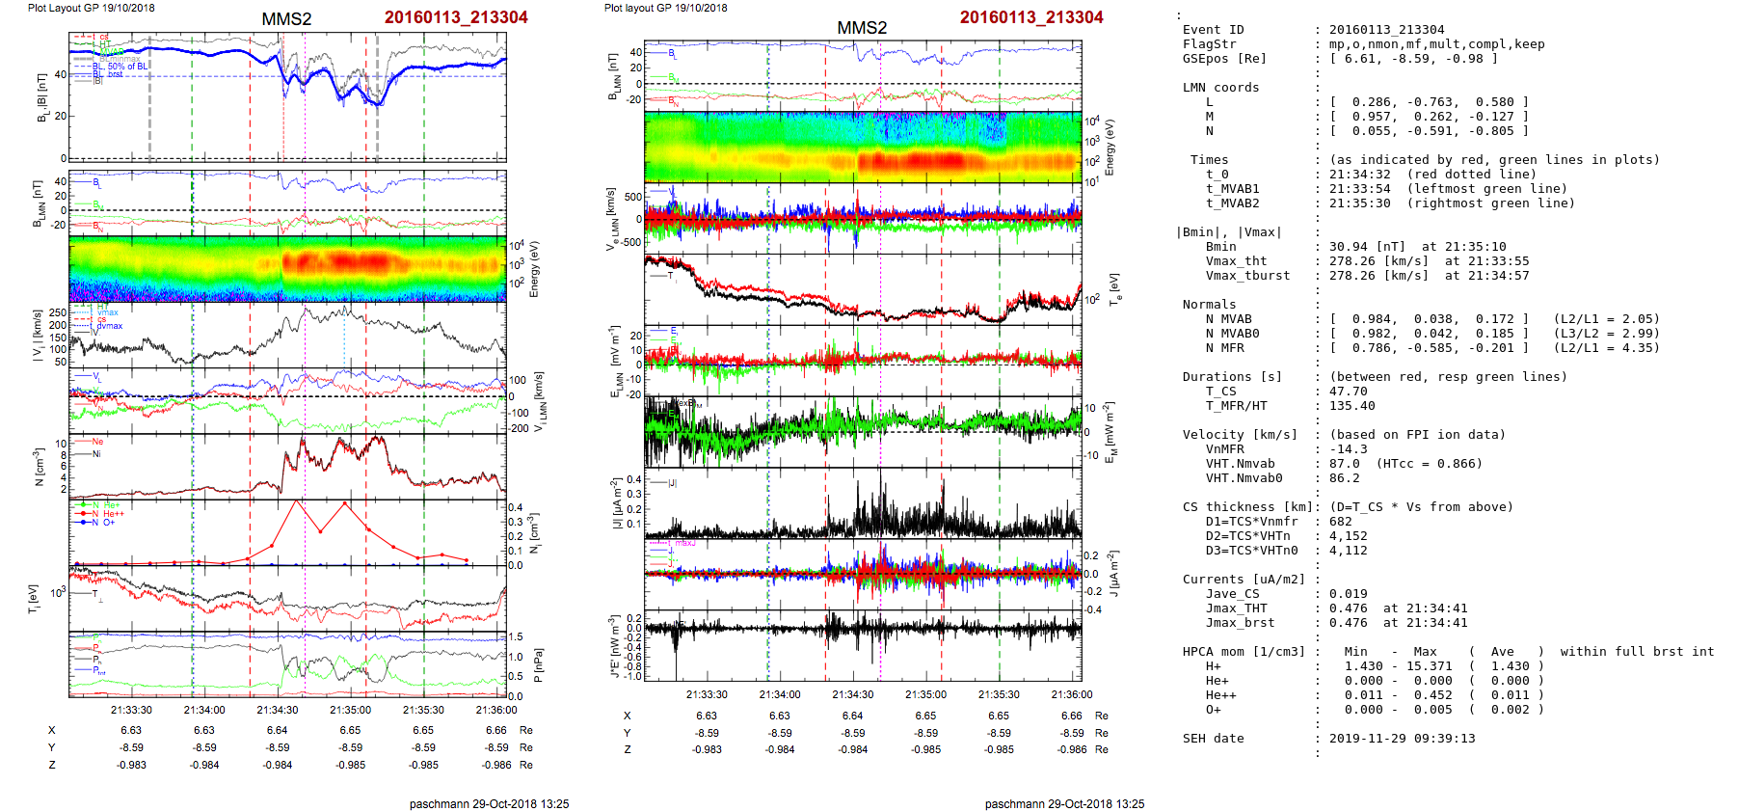Click the "Event ID" label

[x=1213, y=30]
